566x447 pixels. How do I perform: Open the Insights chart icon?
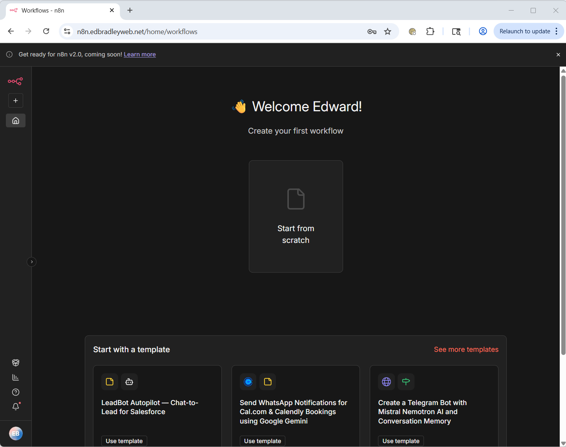coord(16,378)
